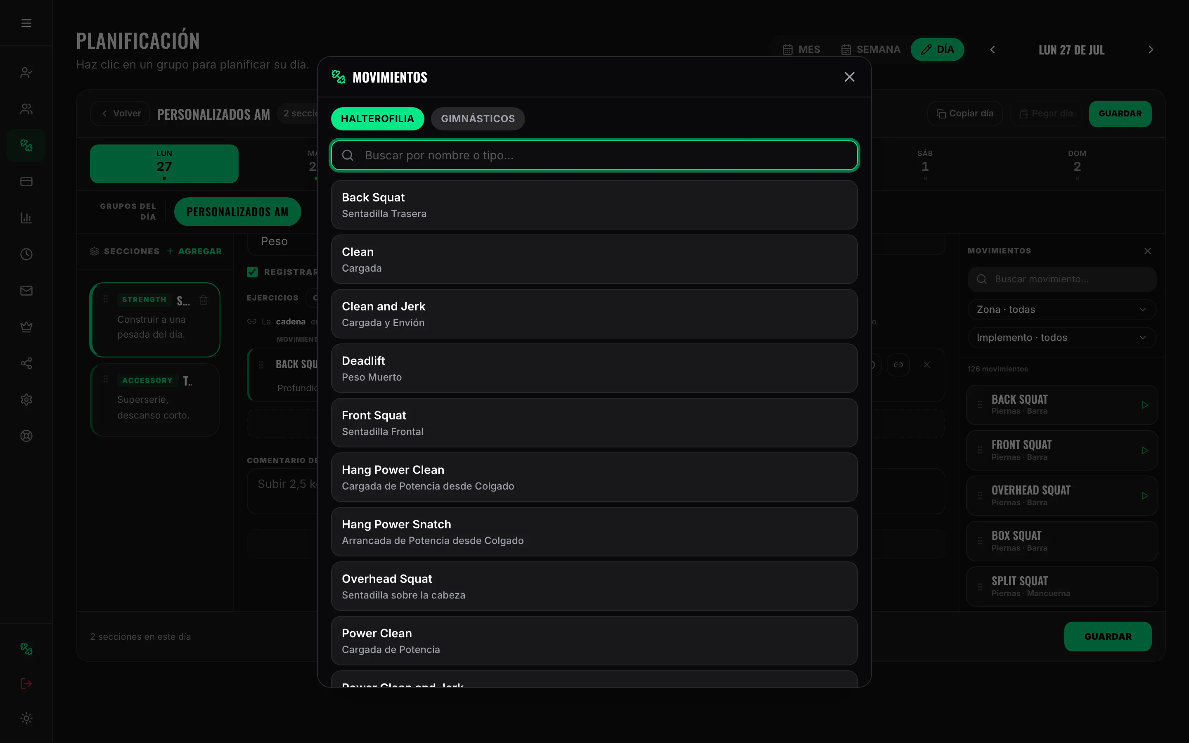Open the athlete check sidebar icon
The image size is (1189, 743).
point(26,73)
